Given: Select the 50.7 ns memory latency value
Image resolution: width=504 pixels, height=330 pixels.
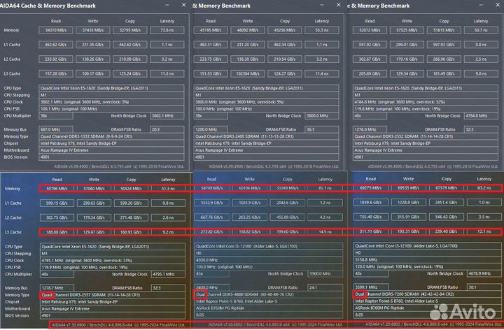Looking at the screenshot, I should pyautogui.click(x=481, y=30).
